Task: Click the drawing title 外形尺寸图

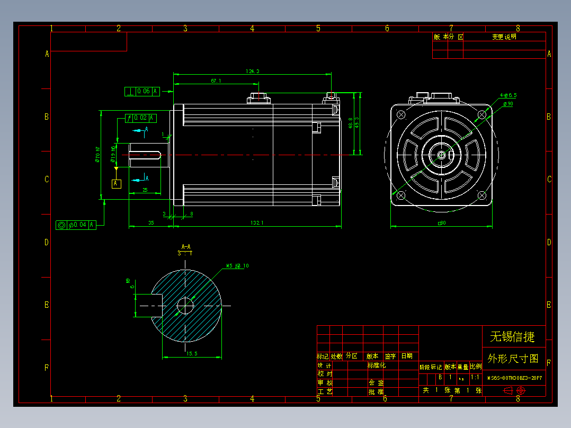Action: 512,358
